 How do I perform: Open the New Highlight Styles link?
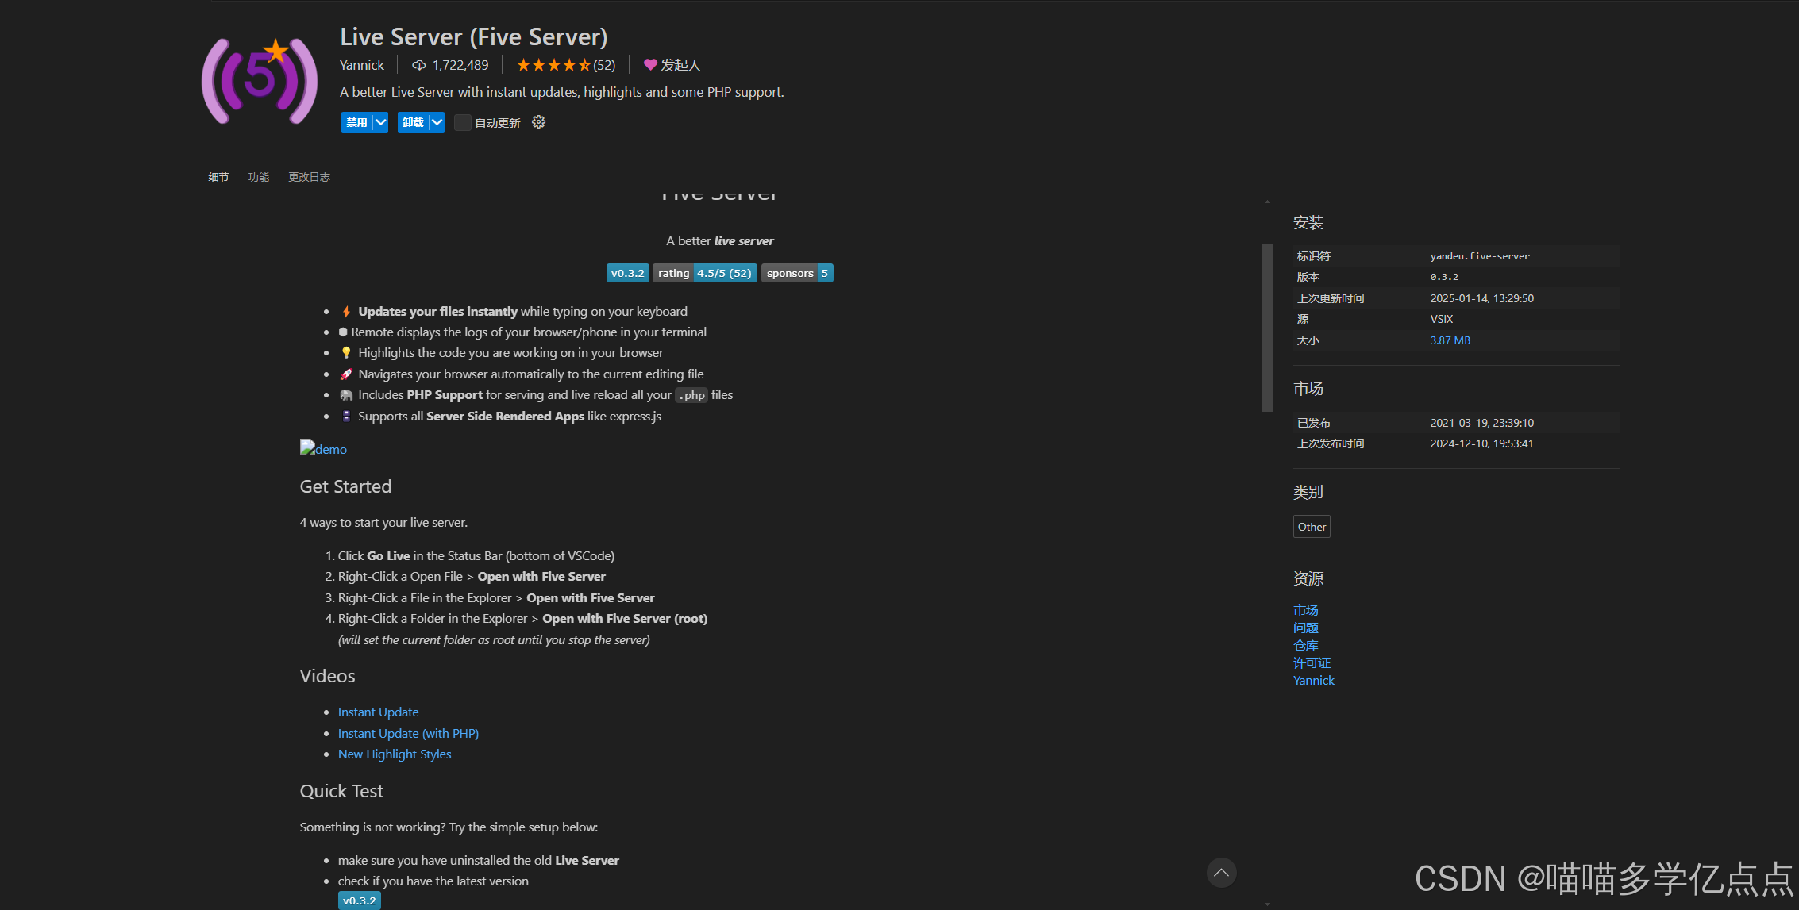coord(395,754)
